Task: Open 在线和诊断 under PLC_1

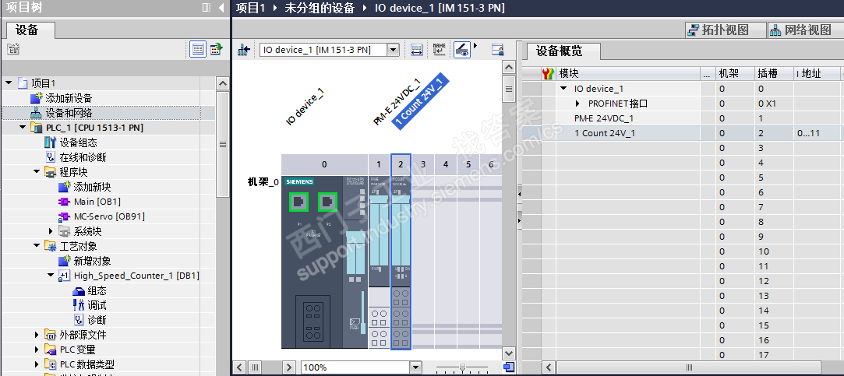Action: [83, 157]
